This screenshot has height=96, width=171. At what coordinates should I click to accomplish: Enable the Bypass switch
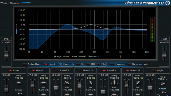112,64
